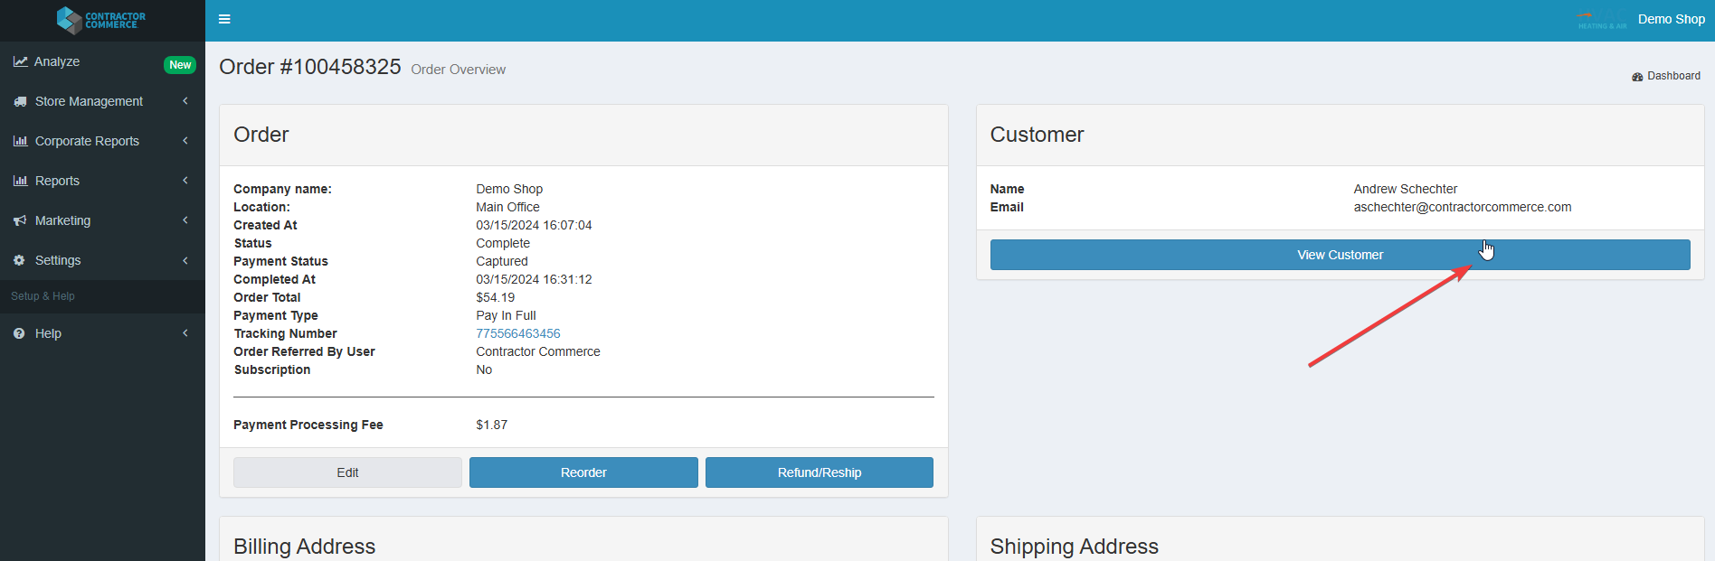
Task: Expand the Settings submenu chevron
Action: pyautogui.click(x=185, y=260)
